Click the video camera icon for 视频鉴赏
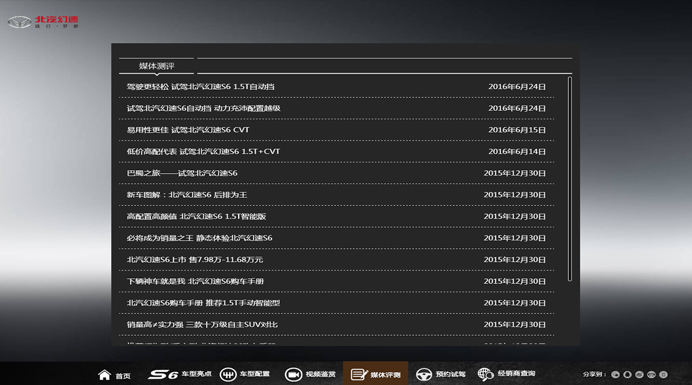The width and height of the screenshot is (692, 385). coord(293,374)
